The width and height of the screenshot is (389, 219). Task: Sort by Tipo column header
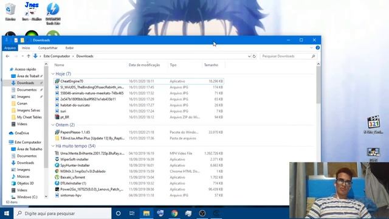[173, 65]
